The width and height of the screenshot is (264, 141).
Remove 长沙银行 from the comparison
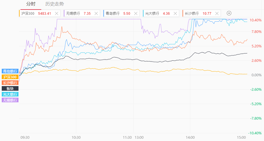pos(217,14)
